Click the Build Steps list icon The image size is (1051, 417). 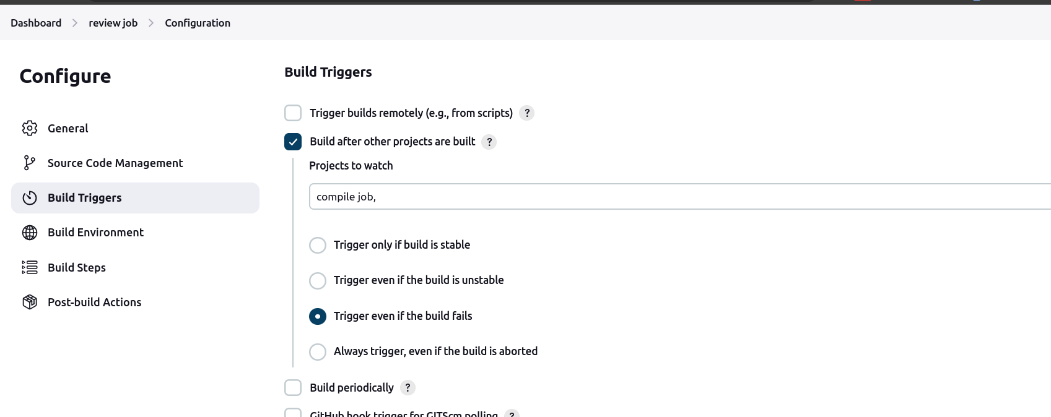(29, 267)
